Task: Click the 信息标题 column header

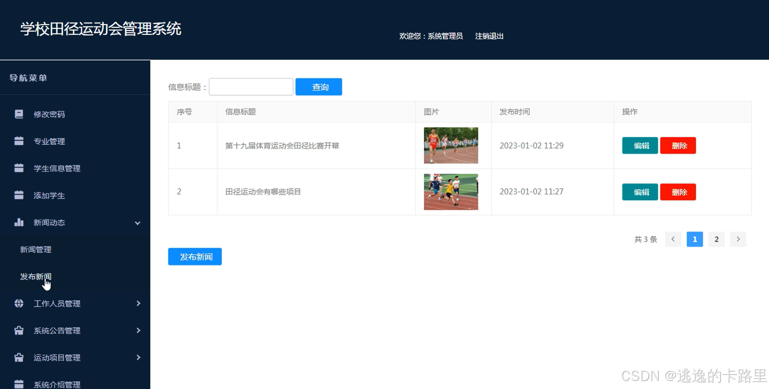Action: click(x=241, y=112)
